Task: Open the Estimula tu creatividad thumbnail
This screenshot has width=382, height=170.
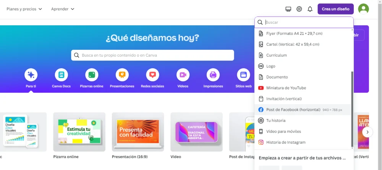Action: tap(79, 132)
